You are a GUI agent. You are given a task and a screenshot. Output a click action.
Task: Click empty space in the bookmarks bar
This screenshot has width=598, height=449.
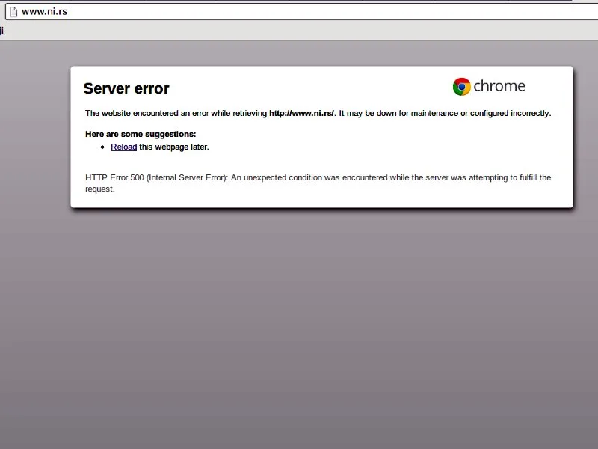(x=299, y=31)
